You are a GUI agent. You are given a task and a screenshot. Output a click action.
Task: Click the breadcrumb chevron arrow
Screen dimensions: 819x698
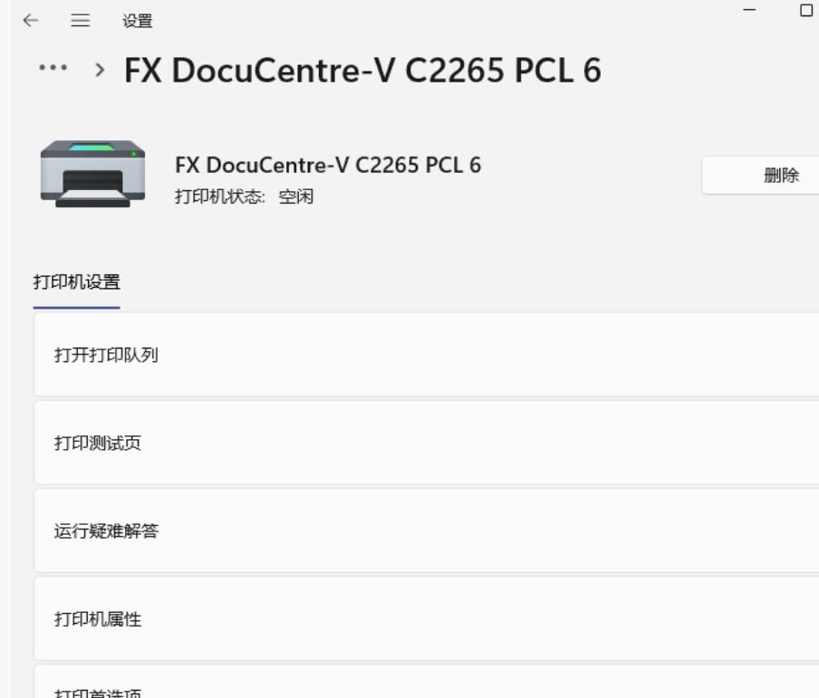pos(101,71)
